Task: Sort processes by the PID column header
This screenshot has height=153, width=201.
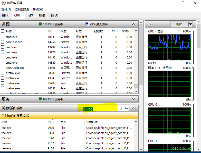Action: click(x=52, y=31)
